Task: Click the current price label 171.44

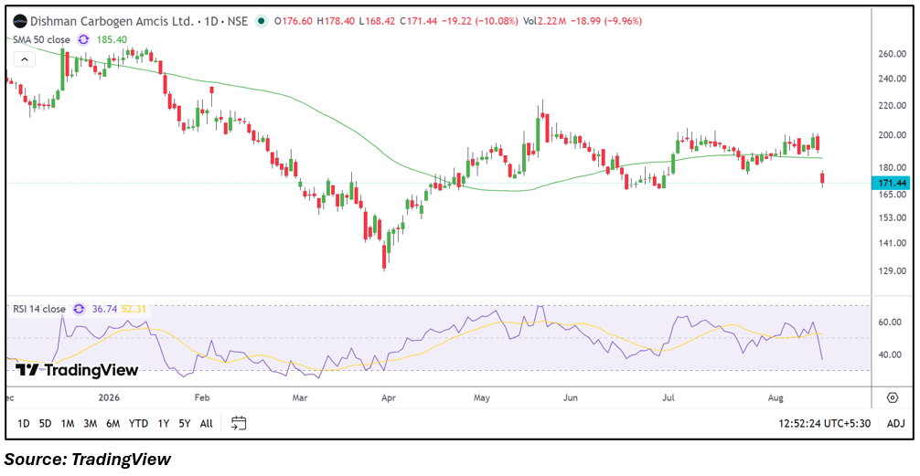Action: click(890, 183)
